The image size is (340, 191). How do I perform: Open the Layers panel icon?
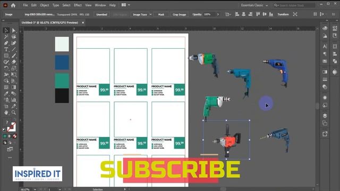(x=325, y=116)
